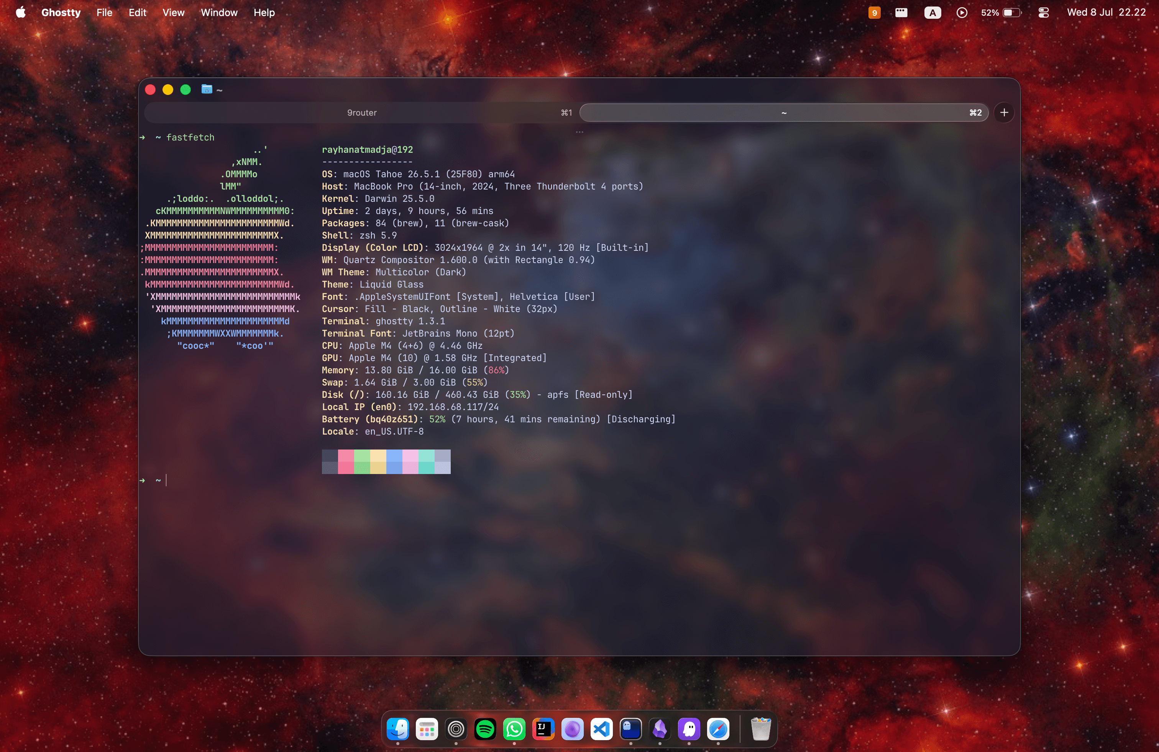Screen dimensions: 1159x752
Task: Add a new tab with the plus button
Action: (1004, 113)
